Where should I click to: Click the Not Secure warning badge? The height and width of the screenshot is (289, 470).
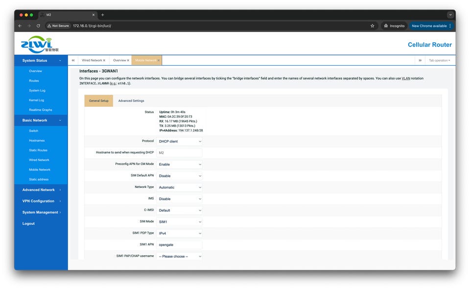point(58,26)
